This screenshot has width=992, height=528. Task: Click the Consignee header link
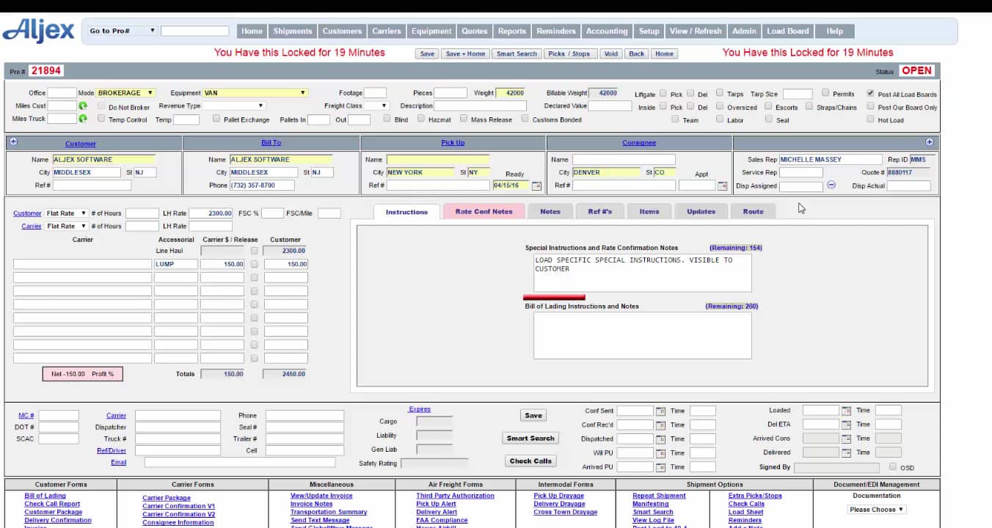tap(639, 143)
